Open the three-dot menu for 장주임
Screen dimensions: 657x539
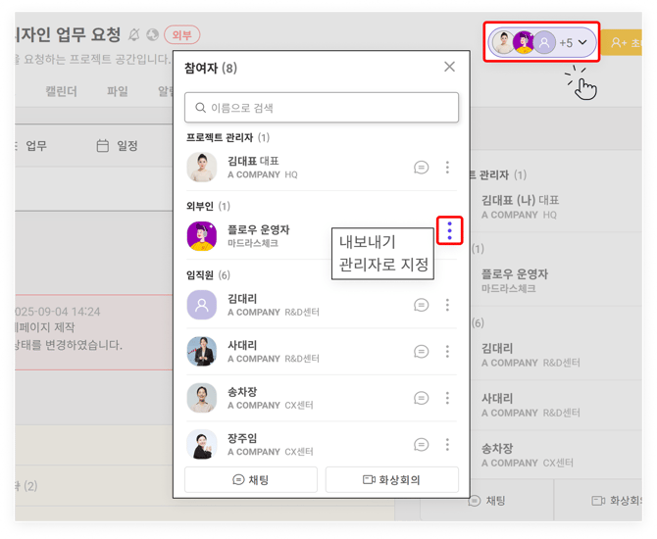point(447,444)
